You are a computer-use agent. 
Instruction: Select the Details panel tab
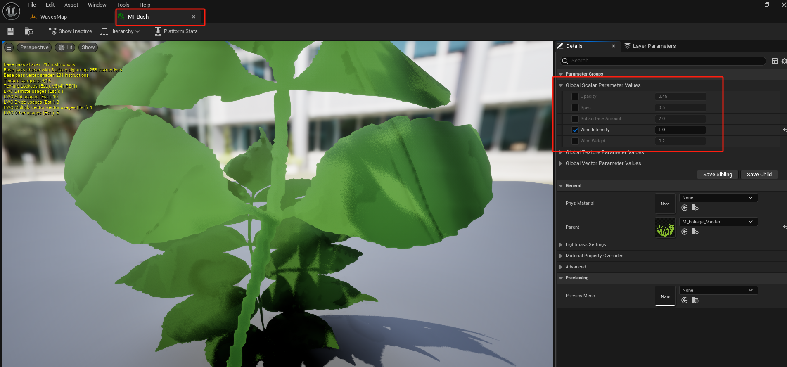tap(574, 46)
